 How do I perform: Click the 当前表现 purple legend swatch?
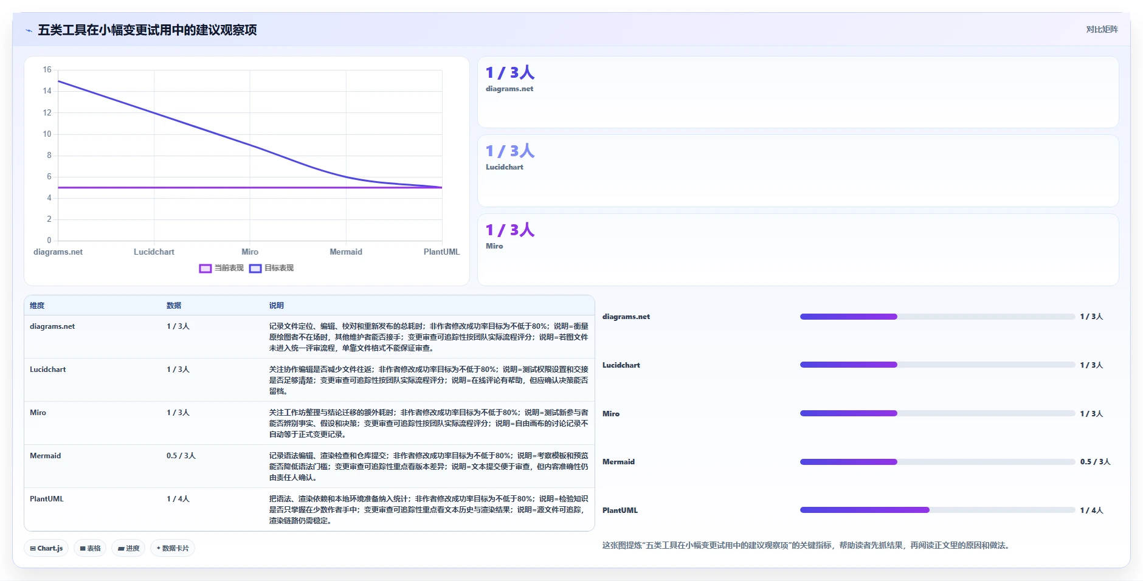[x=205, y=269]
